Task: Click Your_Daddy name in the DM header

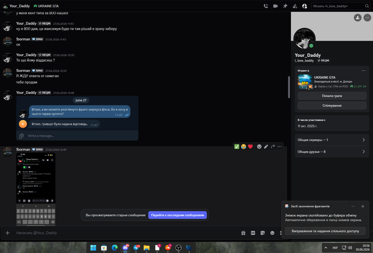Action: (20, 6)
